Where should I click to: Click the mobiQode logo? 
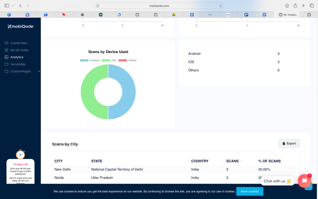point(20,26)
